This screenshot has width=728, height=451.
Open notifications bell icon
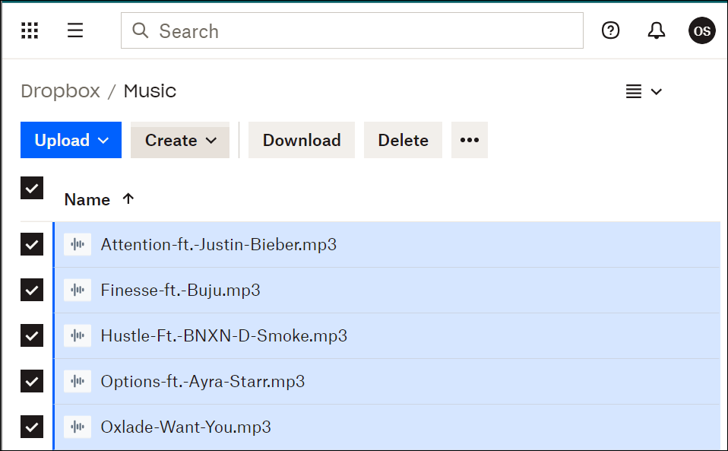656,30
